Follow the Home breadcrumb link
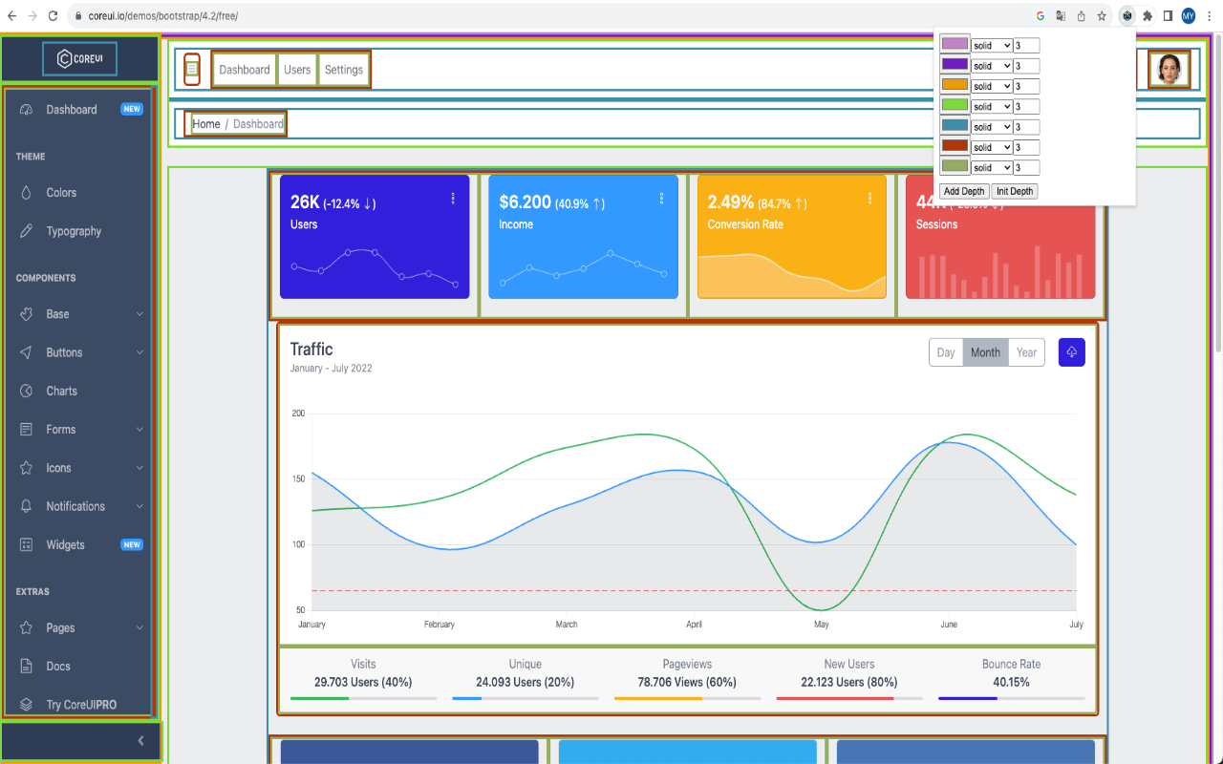Viewport: 1223px width, 764px height. click(206, 123)
